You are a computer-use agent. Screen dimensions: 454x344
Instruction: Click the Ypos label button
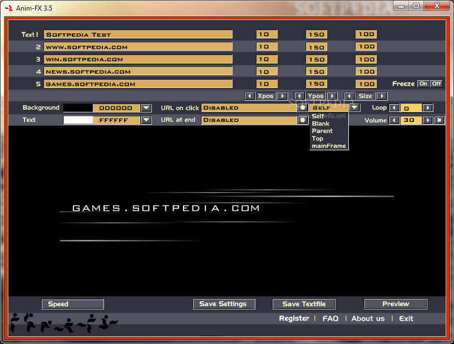point(315,96)
